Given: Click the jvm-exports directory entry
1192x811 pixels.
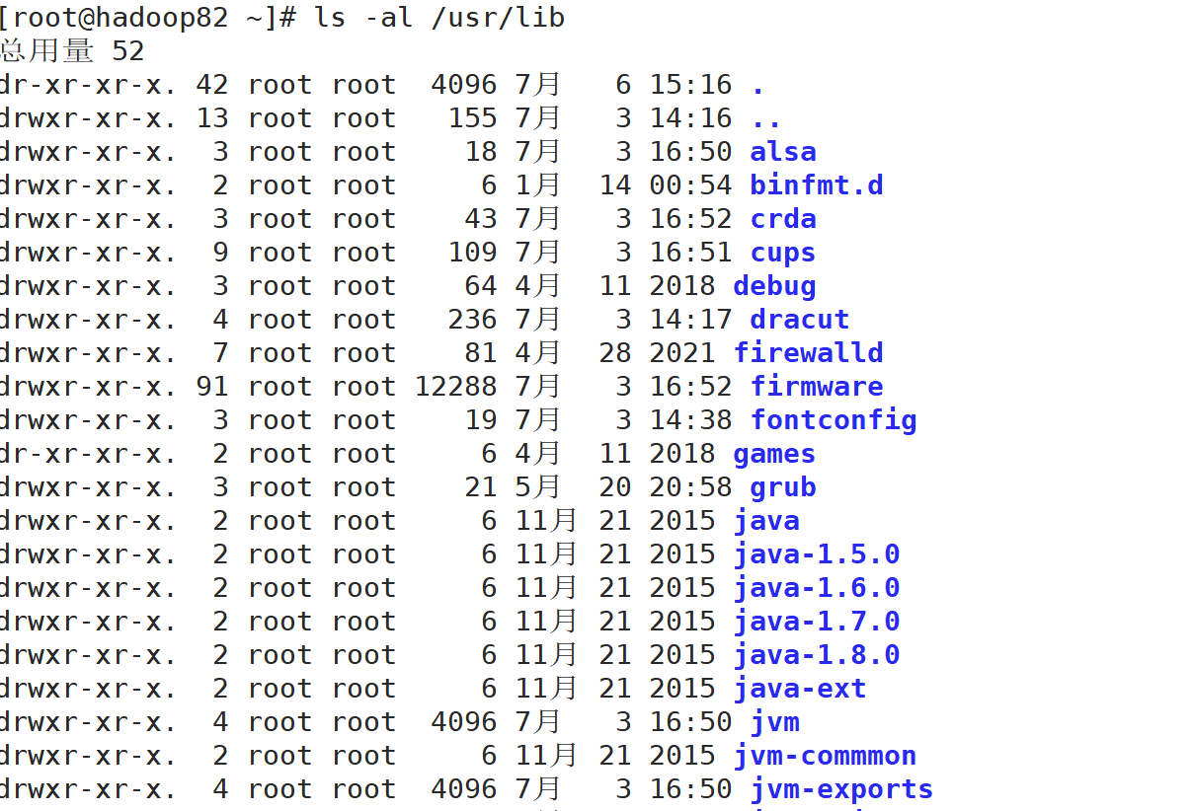Looking at the screenshot, I should [841, 789].
